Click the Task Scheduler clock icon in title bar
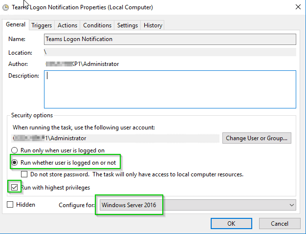The image size is (306, 234). pyautogui.click(x=6, y=8)
